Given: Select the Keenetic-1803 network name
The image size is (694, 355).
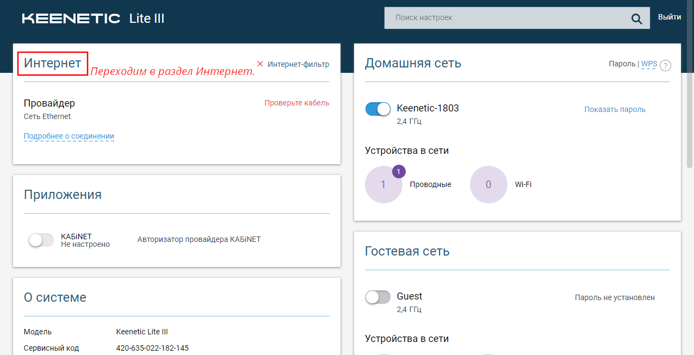Looking at the screenshot, I should coord(428,108).
